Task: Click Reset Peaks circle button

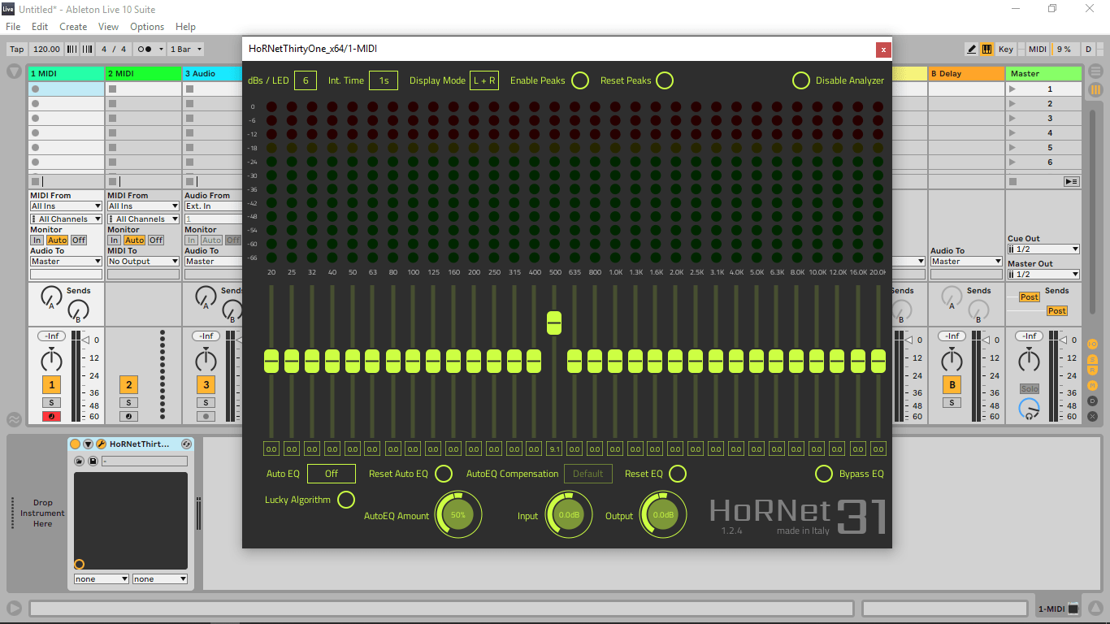Action: pyautogui.click(x=665, y=80)
